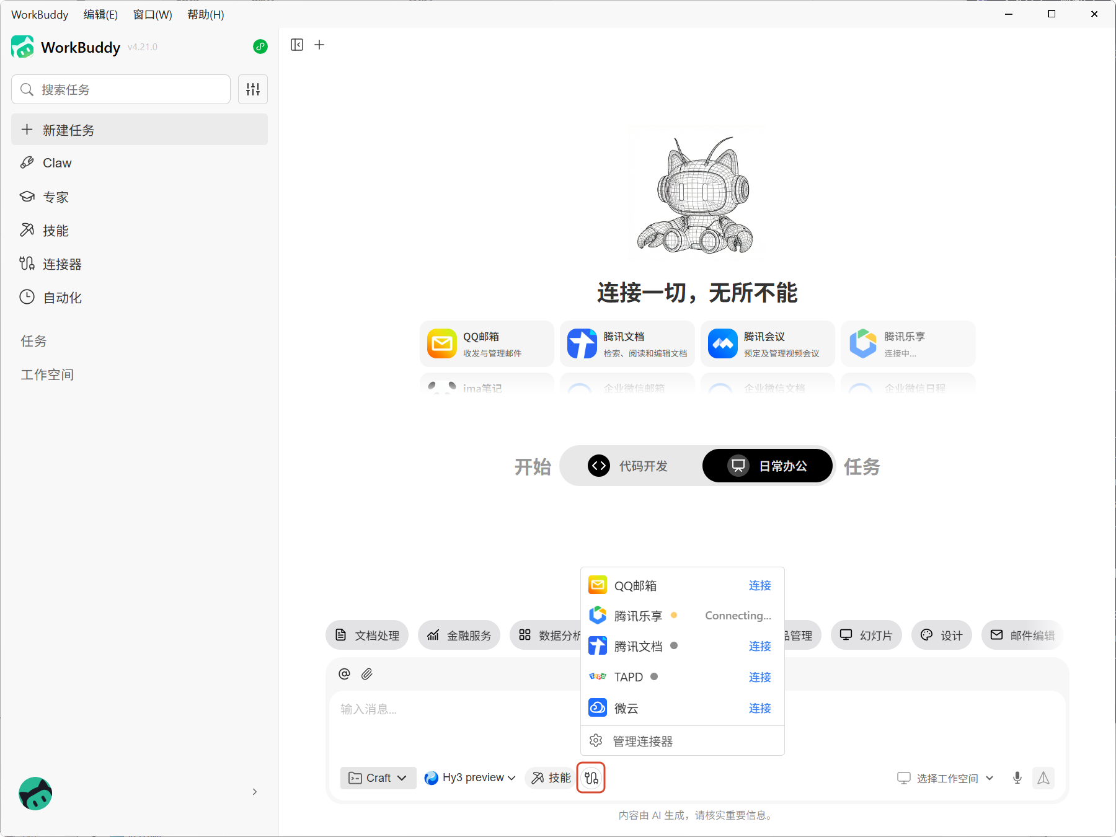Click the QQ邮箱 icon in the popup
The image size is (1116, 837).
pos(598,585)
